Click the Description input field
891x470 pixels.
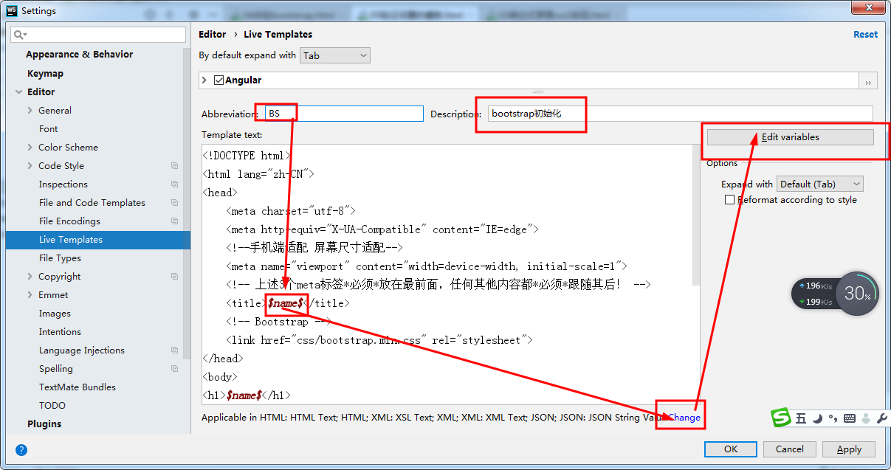680,114
